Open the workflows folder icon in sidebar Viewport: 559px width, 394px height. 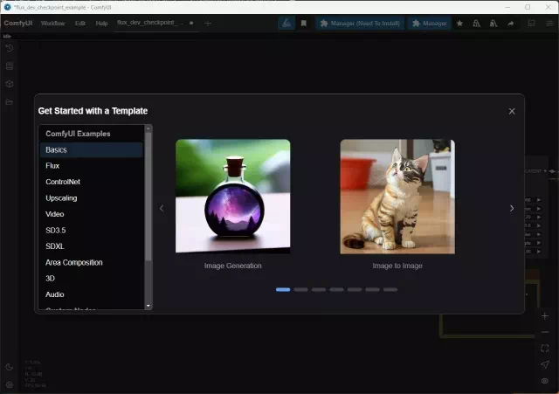(10, 102)
